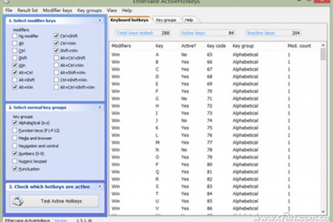
Task: Enable the Alt+Shift+Win modifier checkbox
Action: 56,73
